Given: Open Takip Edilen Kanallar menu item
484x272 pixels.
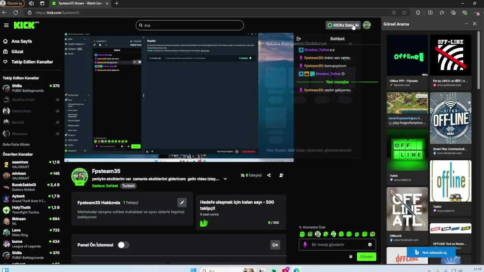Looking at the screenshot, I should click(x=32, y=62).
